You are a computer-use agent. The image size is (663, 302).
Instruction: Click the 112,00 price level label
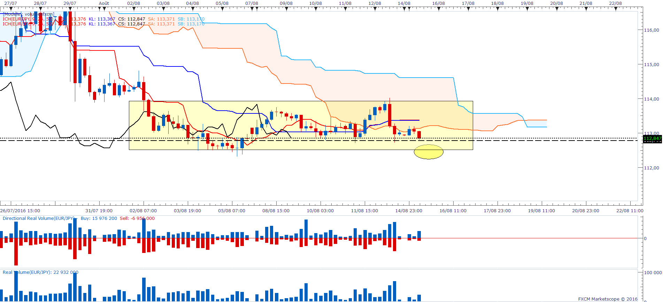coord(652,168)
